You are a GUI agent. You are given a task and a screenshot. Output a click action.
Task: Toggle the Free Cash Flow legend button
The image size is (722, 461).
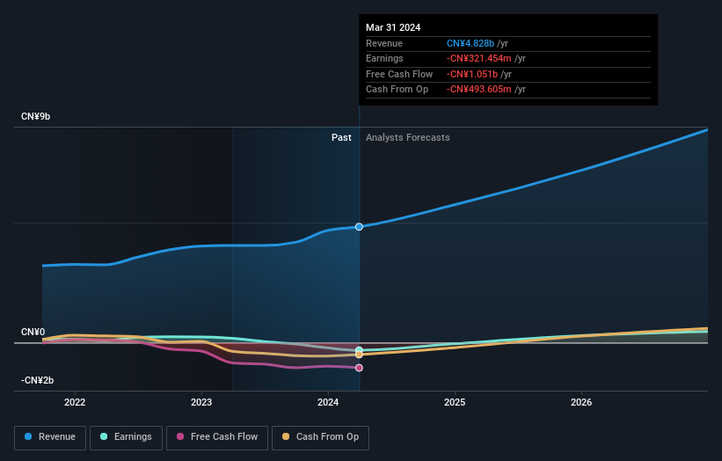(217, 437)
